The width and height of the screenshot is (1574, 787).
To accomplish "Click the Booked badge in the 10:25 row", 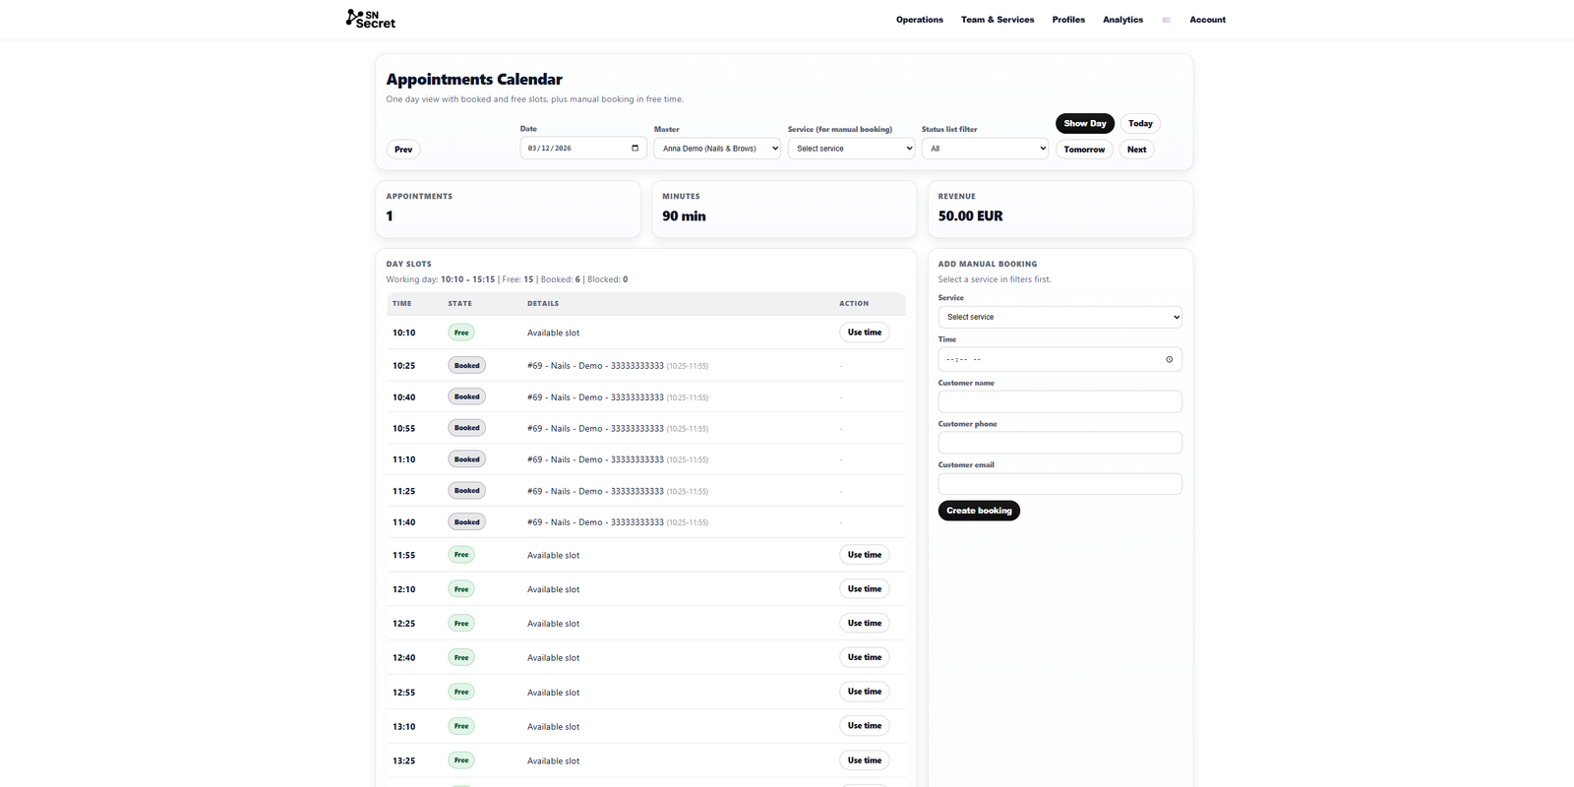I will pos(467,366).
